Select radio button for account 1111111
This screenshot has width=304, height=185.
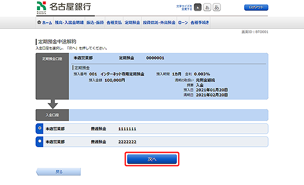(x=40, y=128)
